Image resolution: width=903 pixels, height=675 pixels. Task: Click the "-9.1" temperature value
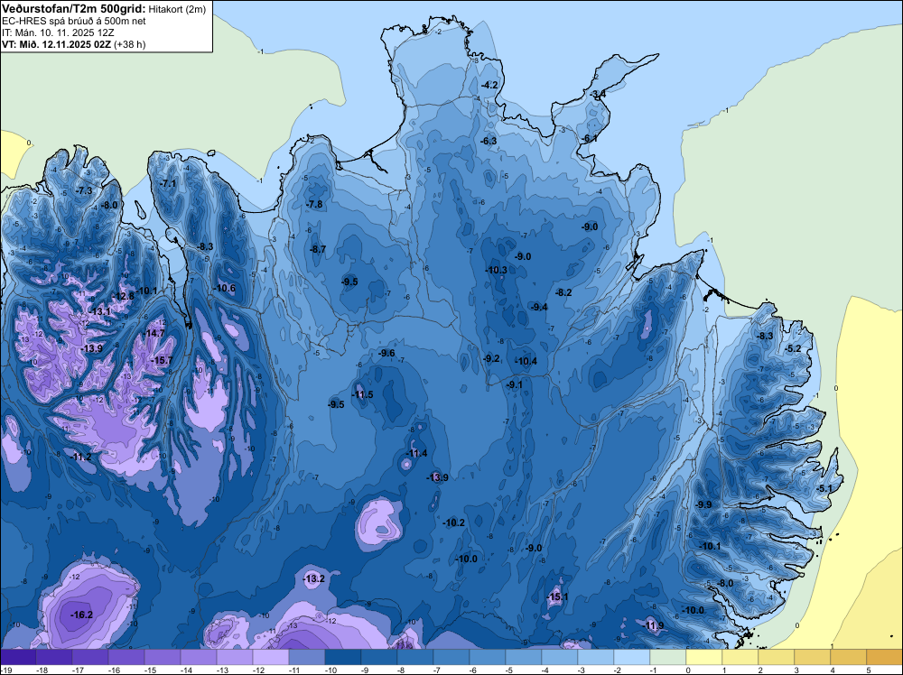[514, 384]
